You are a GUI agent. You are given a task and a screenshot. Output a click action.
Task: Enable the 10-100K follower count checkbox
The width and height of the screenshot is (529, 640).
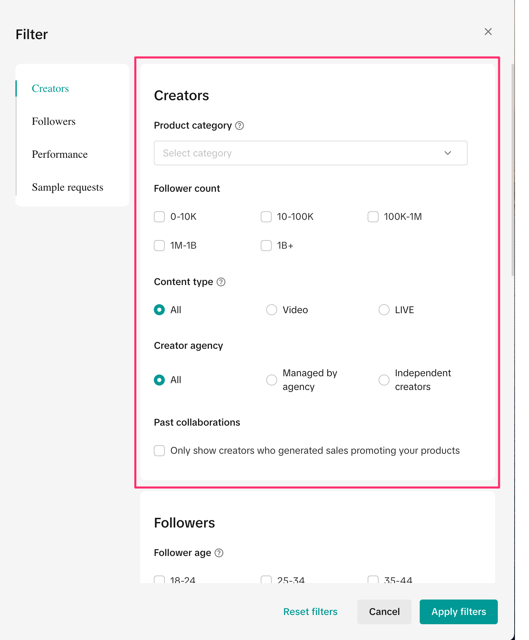pyautogui.click(x=266, y=217)
